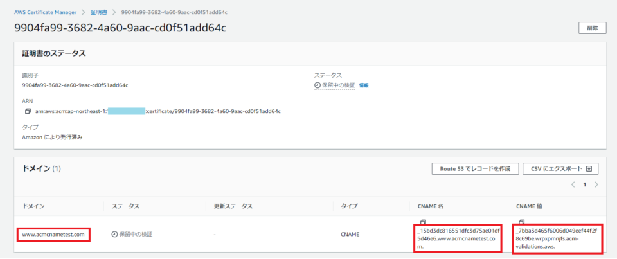
Task: Open the 証明書 breadcrumb link
Action: 99,12
